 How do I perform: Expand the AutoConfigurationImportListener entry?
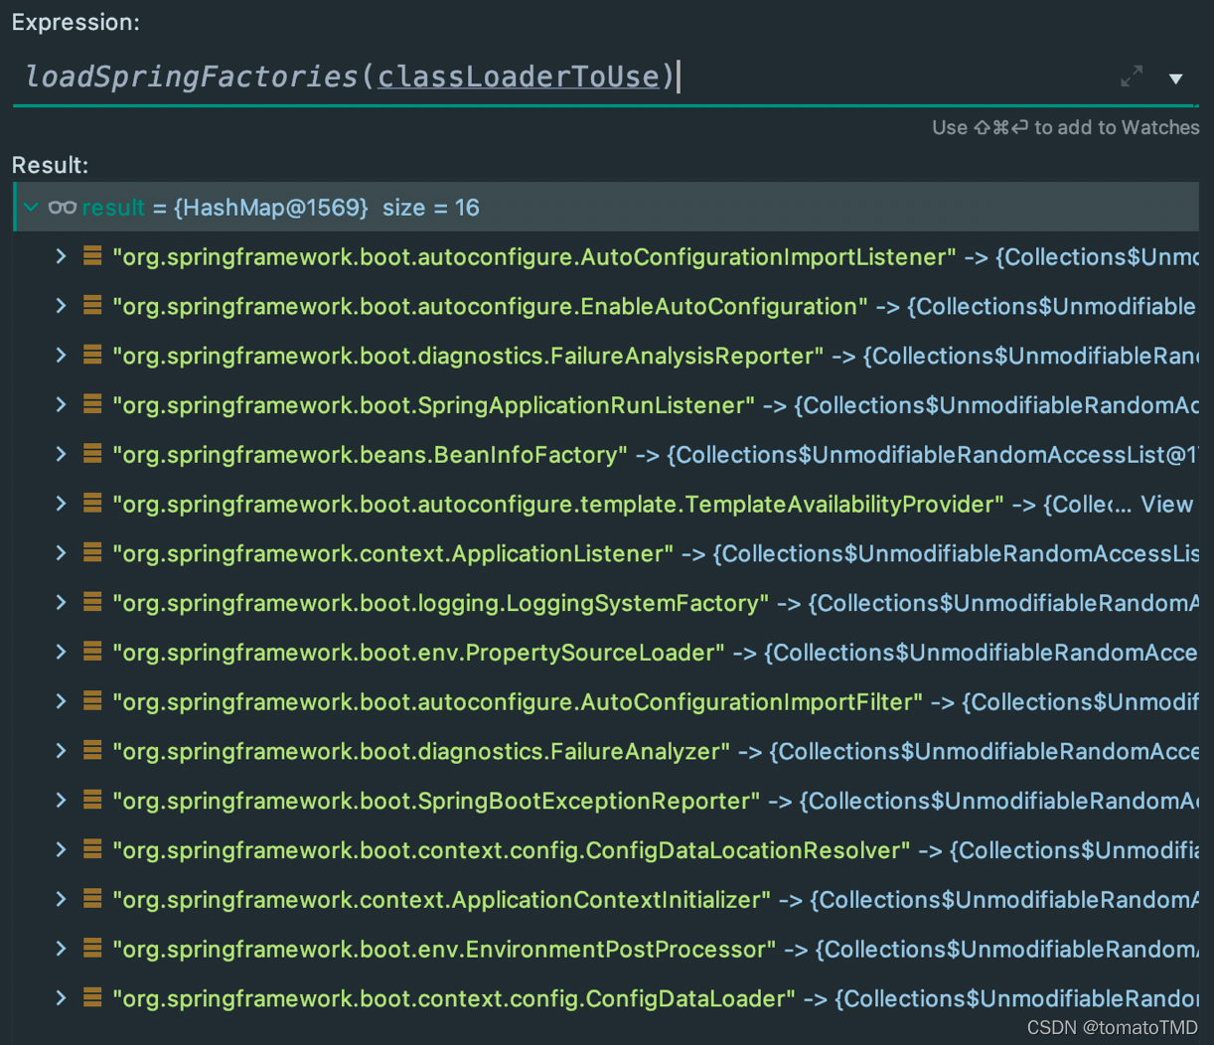pyautogui.click(x=61, y=256)
